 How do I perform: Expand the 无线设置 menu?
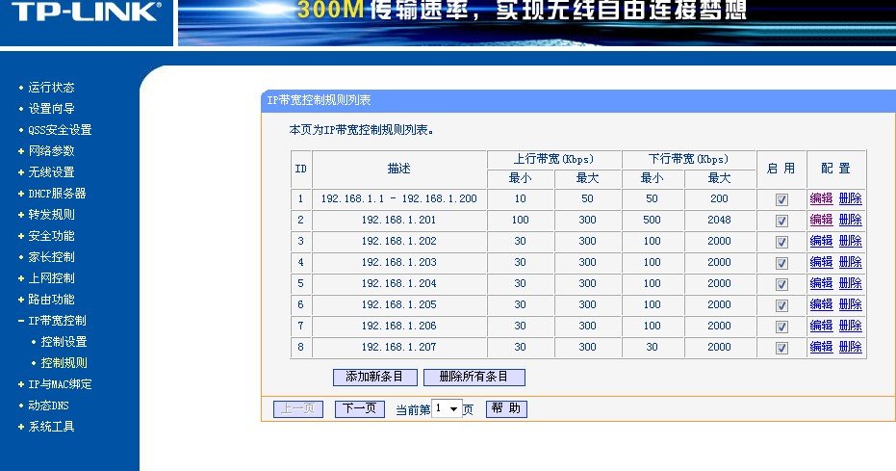click(51, 172)
